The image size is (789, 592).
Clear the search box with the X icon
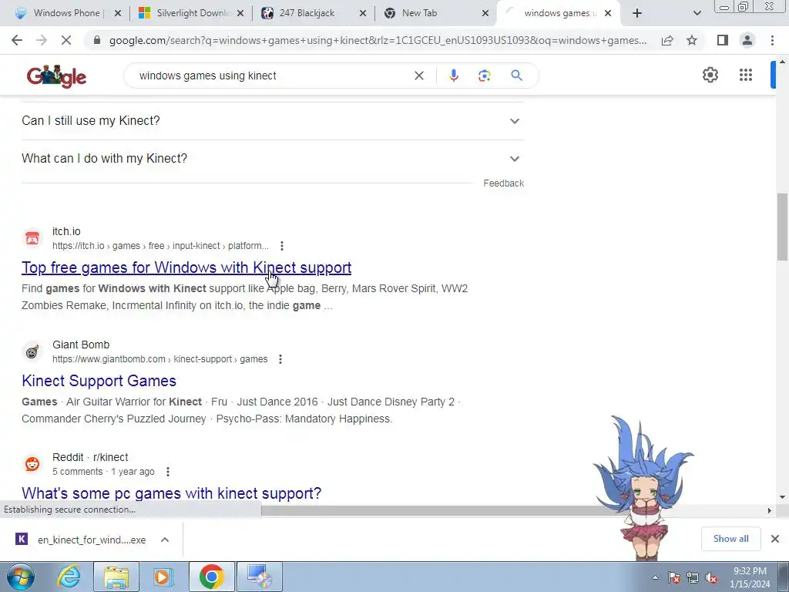tap(418, 76)
